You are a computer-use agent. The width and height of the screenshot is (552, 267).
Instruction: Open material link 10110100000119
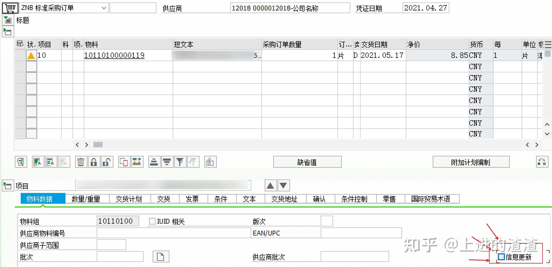(x=114, y=55)
